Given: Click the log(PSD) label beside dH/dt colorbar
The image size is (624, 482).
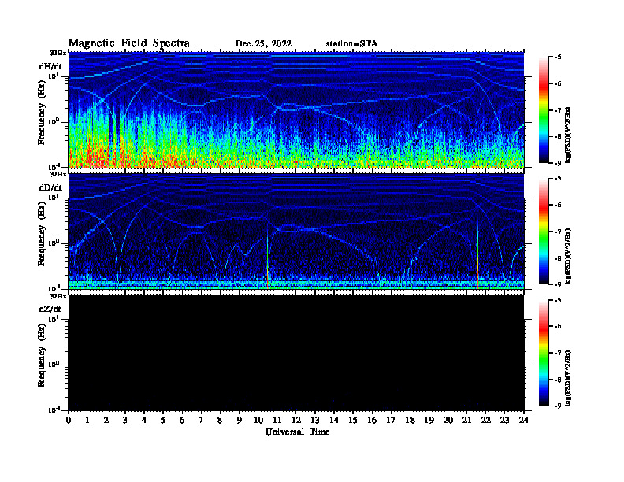Looking at the screenshot, I should (569, 135).
